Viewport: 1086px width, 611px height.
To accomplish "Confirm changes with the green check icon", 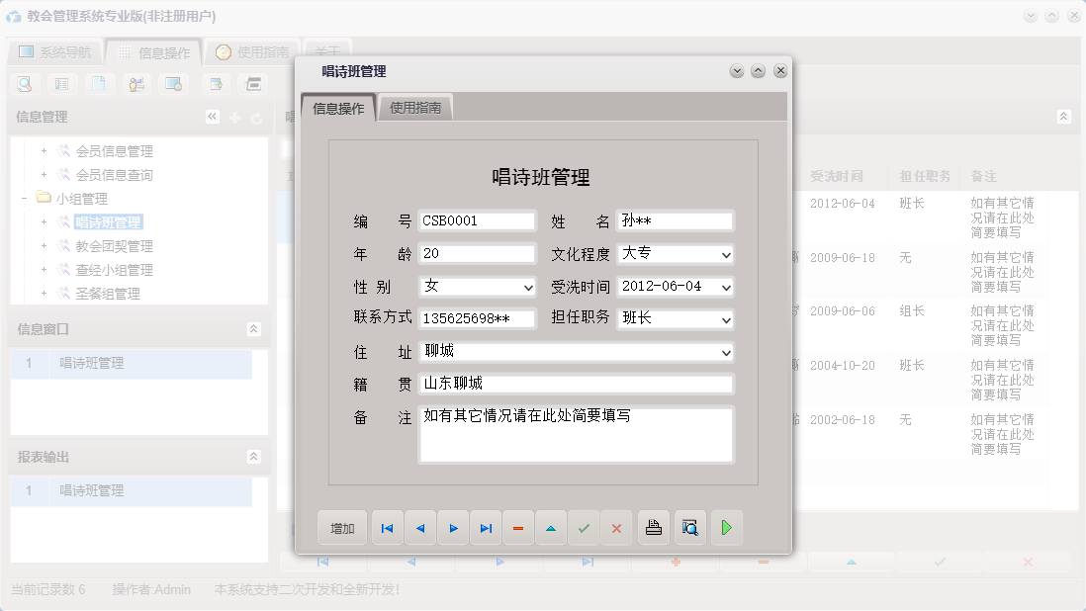I will (x=584, y=528).
